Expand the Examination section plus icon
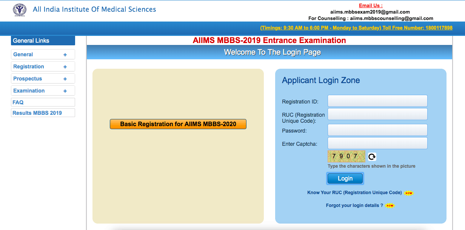 [x=65, y=91]
